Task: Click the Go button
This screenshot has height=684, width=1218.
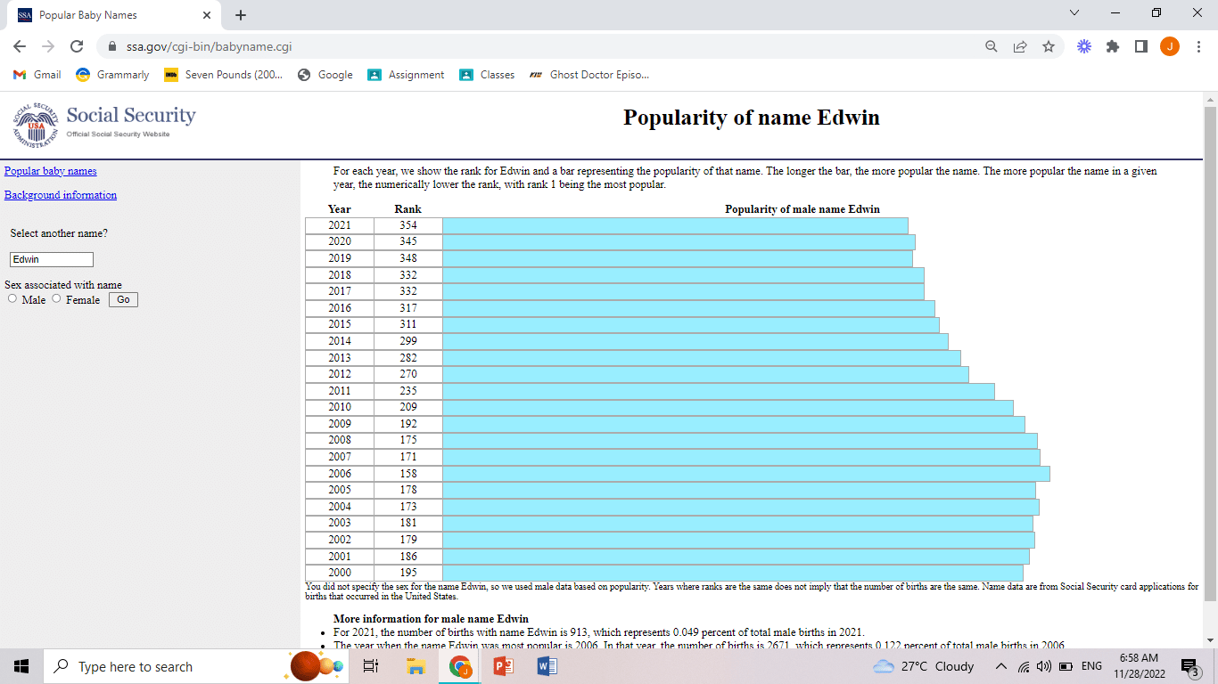Action: point(123,300)
